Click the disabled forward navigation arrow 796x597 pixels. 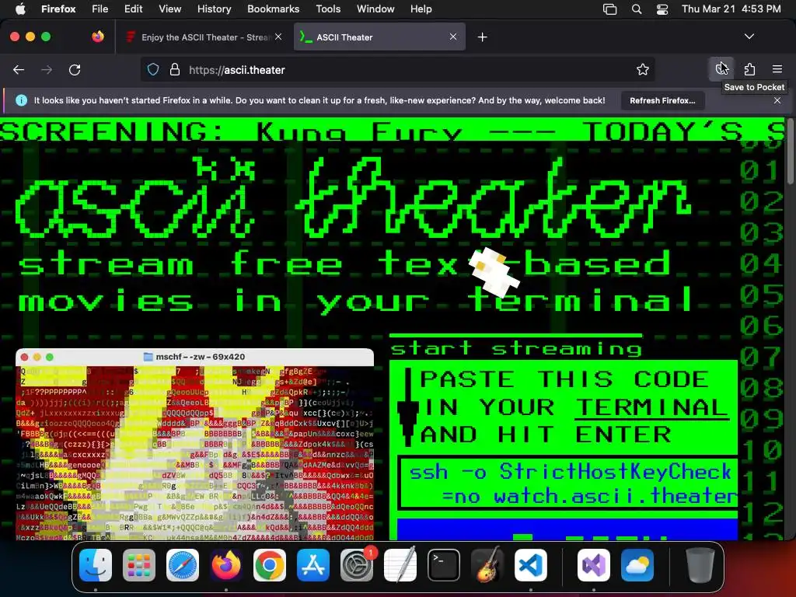tap(47, 69)
